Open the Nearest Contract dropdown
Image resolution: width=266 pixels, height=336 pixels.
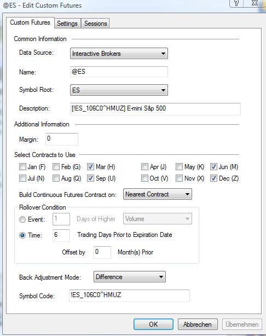click(x=158, y=194)
